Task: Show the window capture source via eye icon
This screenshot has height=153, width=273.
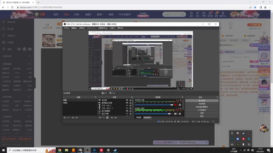Action: tap(127, 114)
